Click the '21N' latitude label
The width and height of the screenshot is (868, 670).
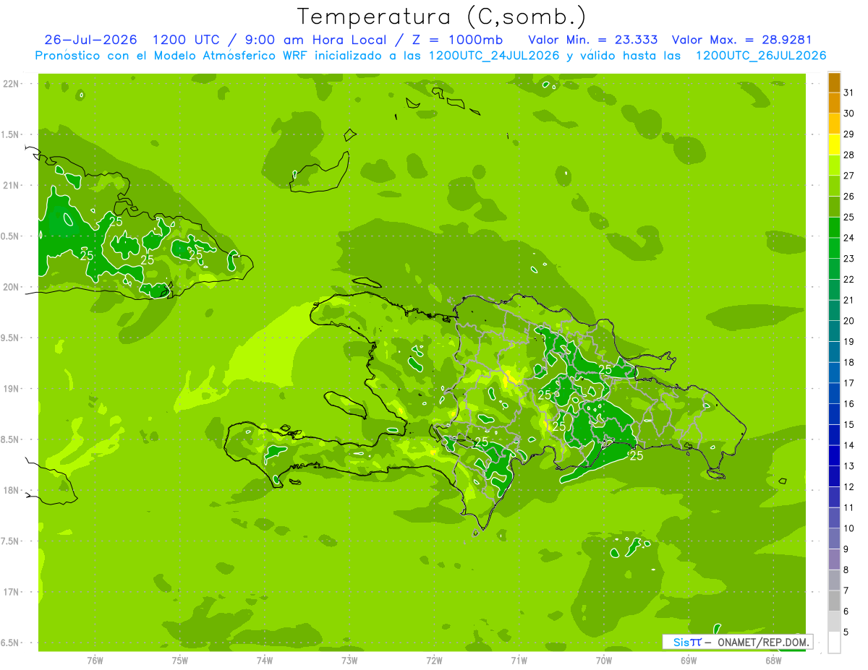[x=11, y=185]
